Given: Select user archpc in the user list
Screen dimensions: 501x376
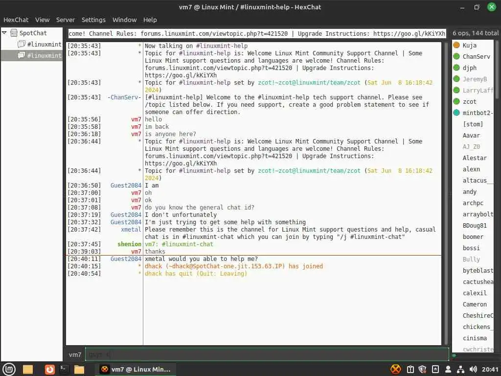Looking at the screenshot, I should 473,203.
